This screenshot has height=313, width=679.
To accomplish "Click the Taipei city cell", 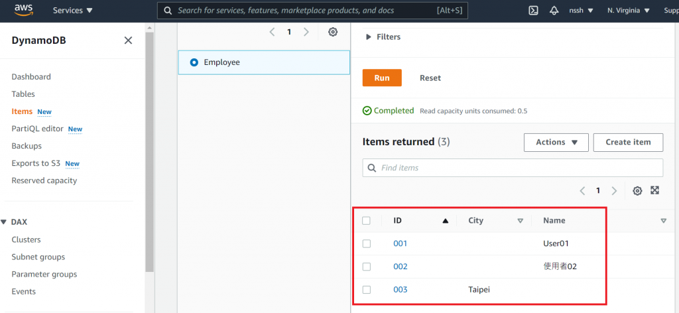I will point(479,290).
